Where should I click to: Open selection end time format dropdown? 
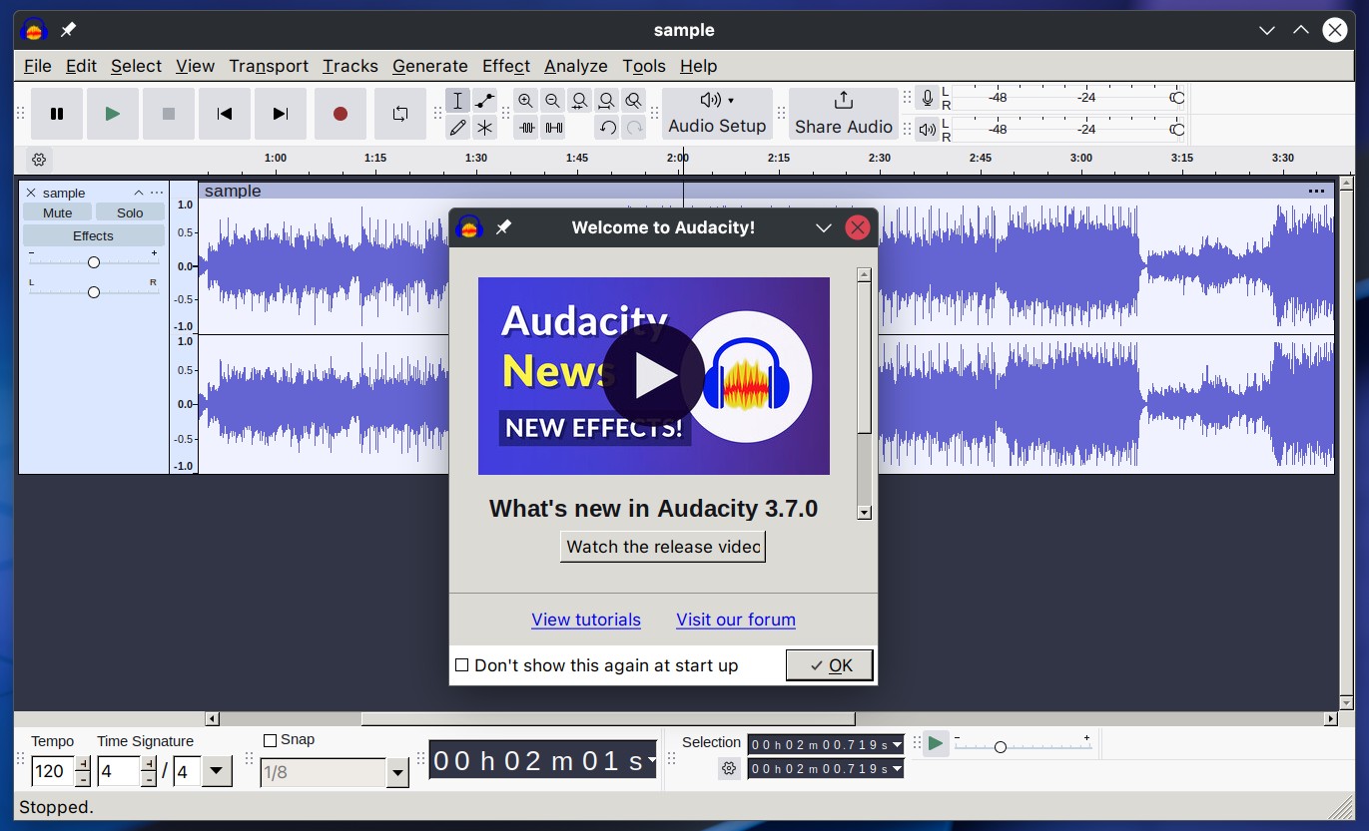tap(897, 769)
